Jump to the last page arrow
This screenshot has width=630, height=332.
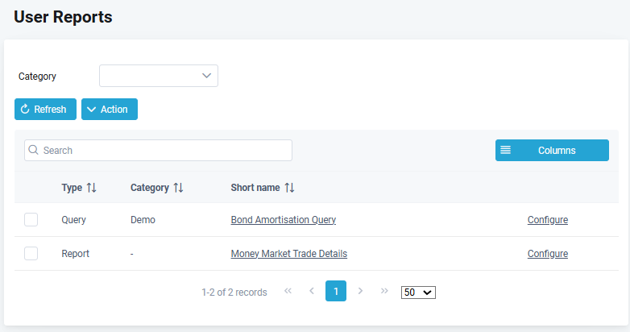[384, 291]
